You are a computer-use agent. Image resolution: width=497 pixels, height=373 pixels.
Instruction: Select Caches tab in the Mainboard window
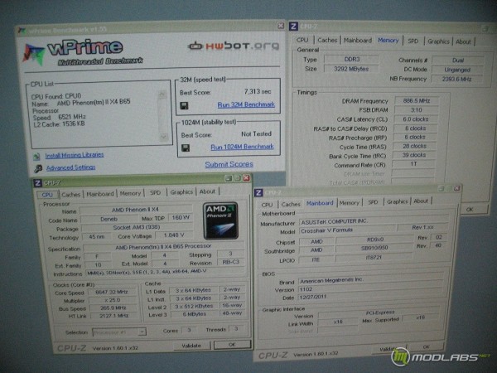291,204
